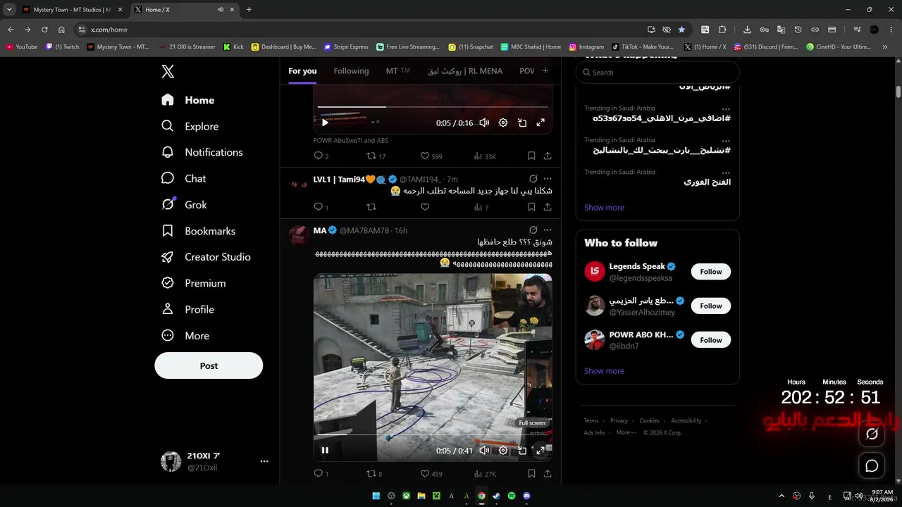Follow Legends Speak
Screen dimensions: 902x507
coord(711,272)
